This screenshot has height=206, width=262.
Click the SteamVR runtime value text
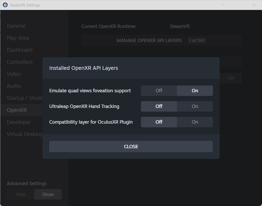tap(180, 26)
